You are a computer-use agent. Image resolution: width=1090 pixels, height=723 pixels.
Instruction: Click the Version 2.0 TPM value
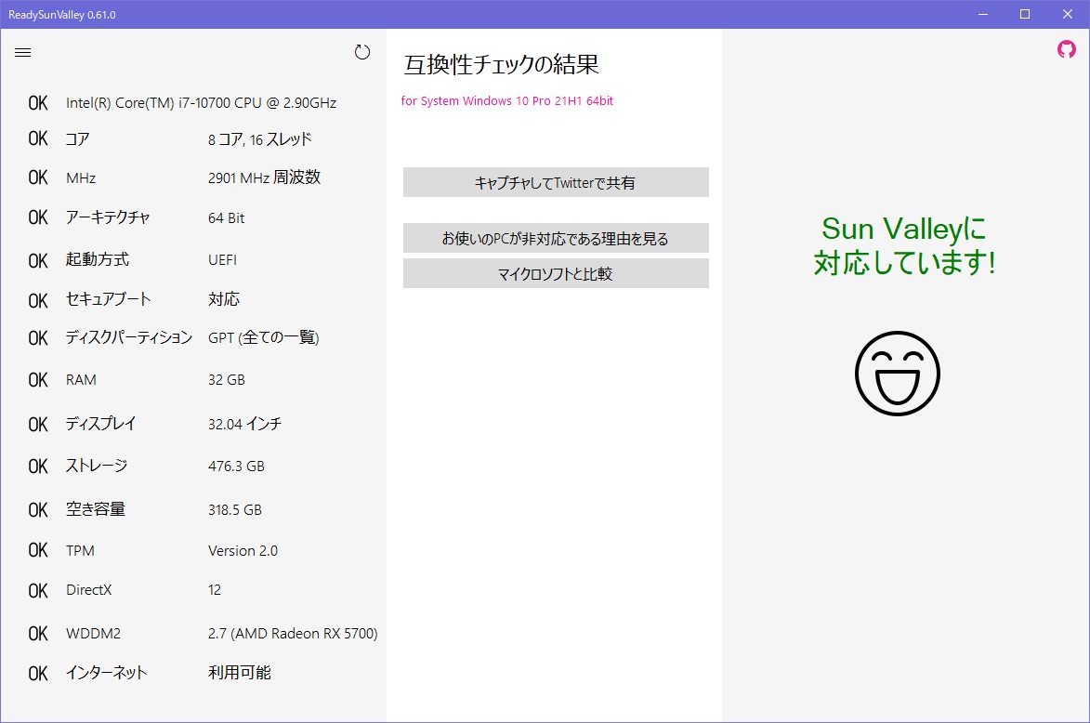[243, 550]
